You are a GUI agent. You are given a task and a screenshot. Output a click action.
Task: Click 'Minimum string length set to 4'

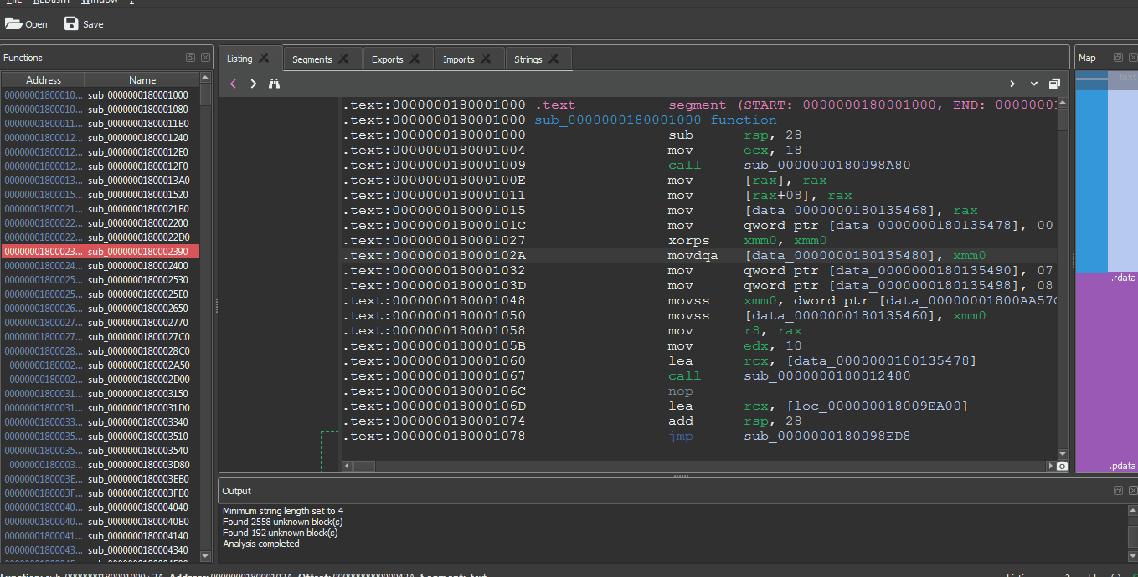click(x=283, y=511)
